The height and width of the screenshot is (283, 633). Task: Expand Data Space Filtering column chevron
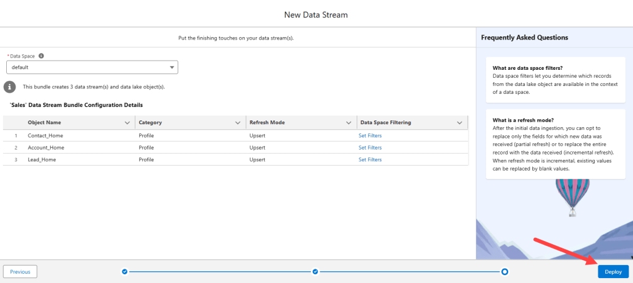pyautogui.click(x=459, y=123)
